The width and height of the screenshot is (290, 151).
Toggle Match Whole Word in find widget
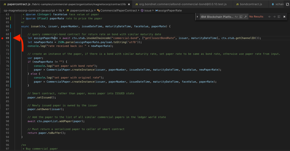click(241, 17)
